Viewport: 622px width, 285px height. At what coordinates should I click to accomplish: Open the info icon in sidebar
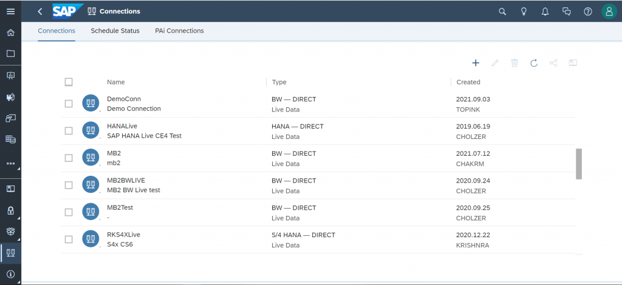click(11, 274)
